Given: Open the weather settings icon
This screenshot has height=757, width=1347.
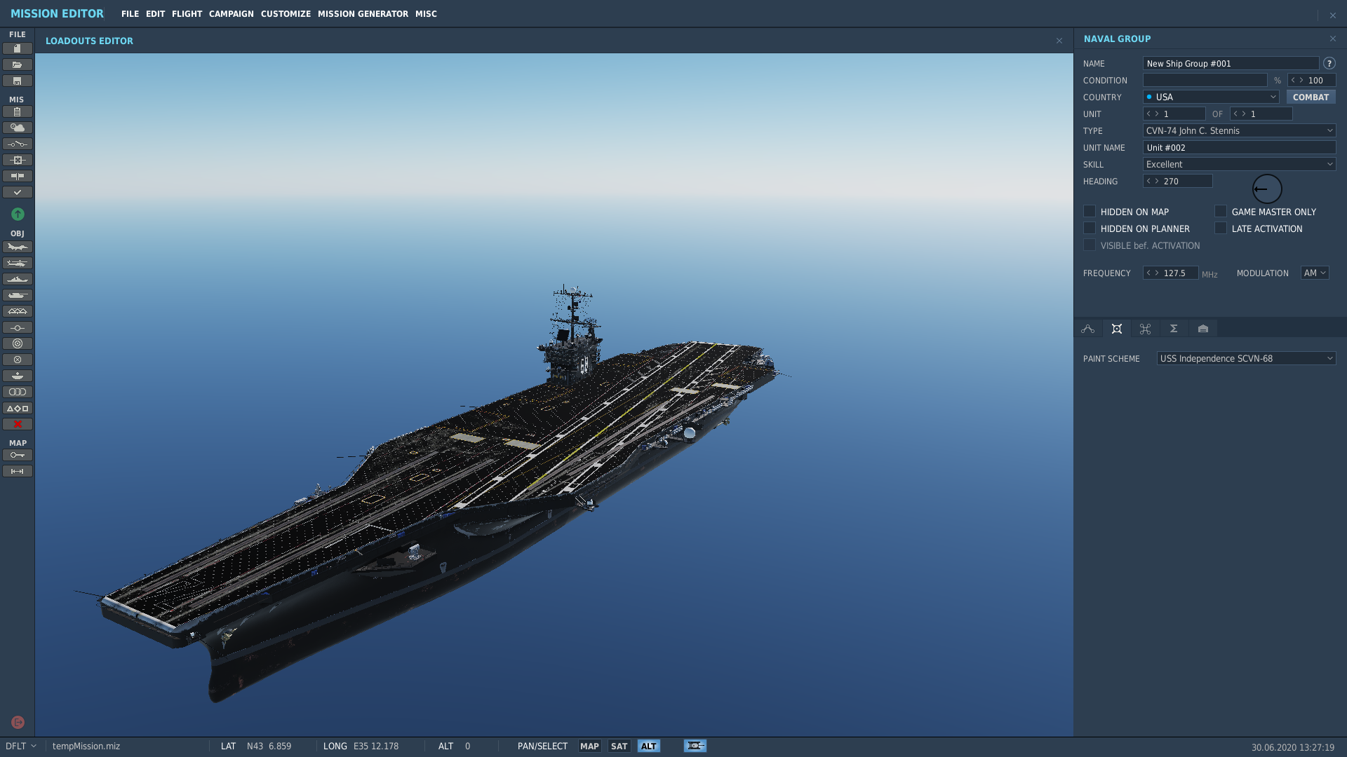Looking at the screenshot, I should pyautogui.click(x=18, y=128).
